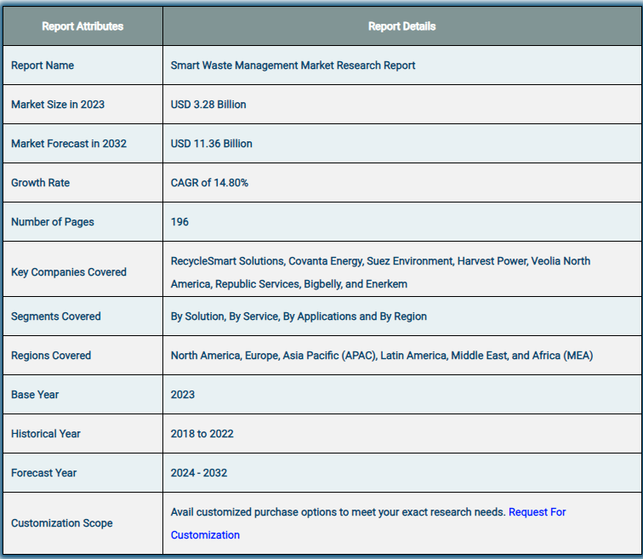Screen dimensions: 643x559
Task: Select the USD 3.28 Billion value
Action: point(208,105)
